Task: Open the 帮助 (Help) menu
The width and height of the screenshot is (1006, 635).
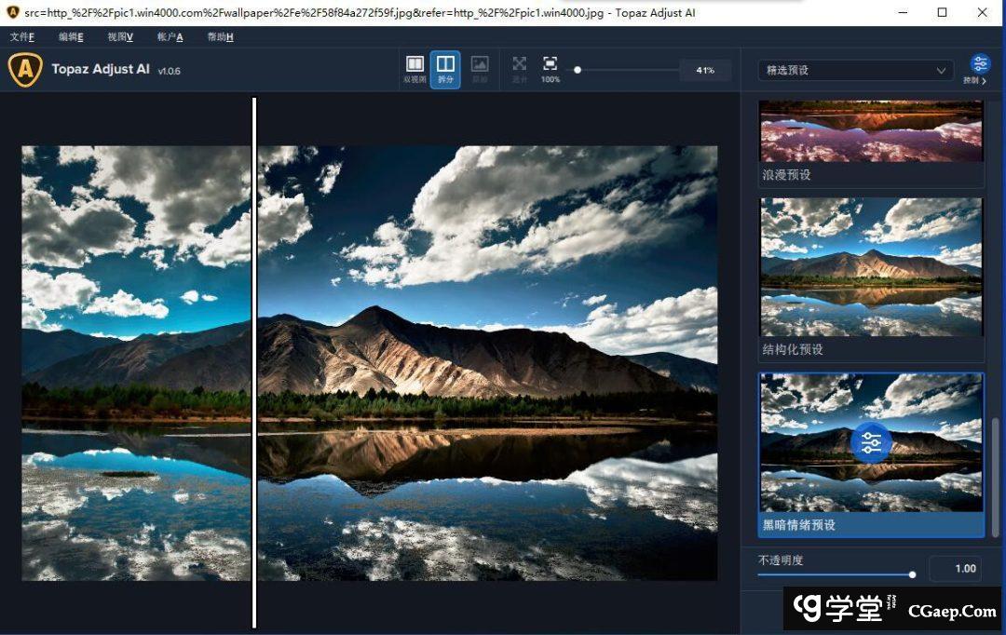Action: pyautogui.click(x=220, y=37)
